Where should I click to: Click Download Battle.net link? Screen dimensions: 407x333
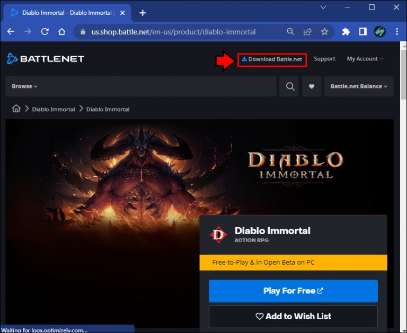click(x=272, y=59)
